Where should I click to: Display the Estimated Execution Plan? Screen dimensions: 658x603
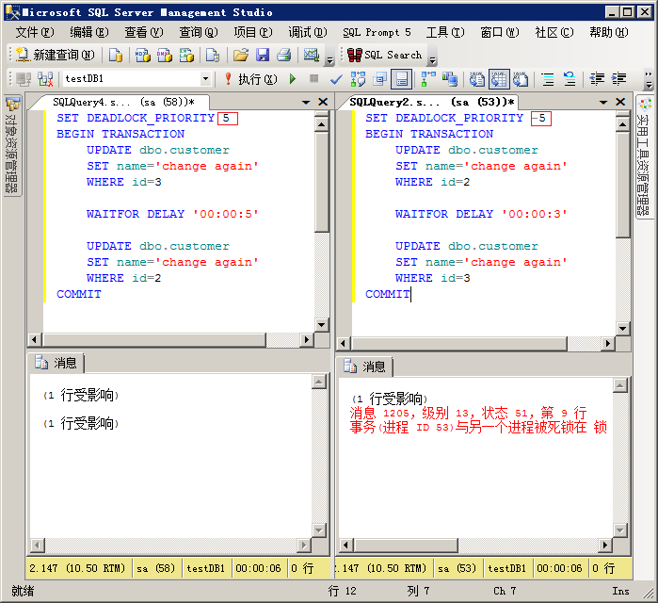(x=359, y=79)
